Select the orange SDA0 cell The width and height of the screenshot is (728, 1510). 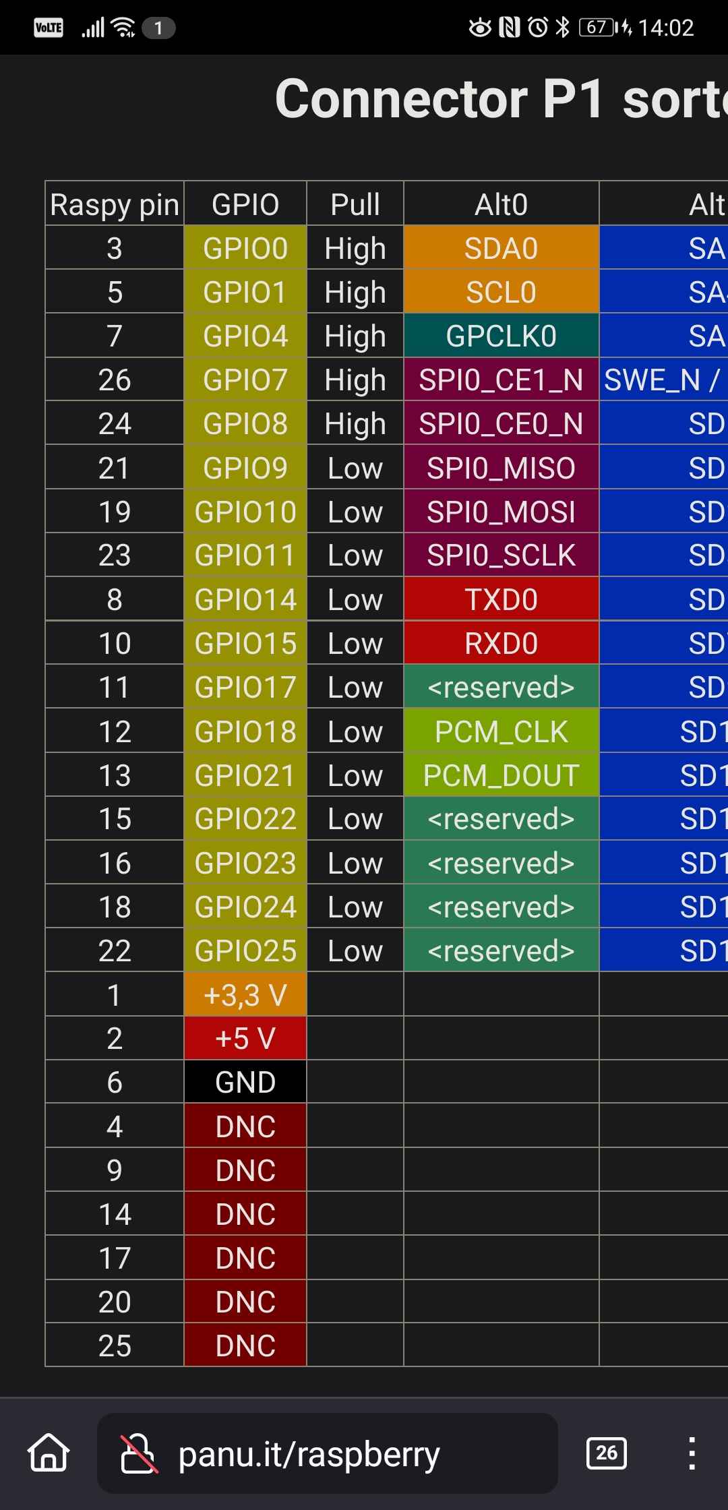click(501, 248)
